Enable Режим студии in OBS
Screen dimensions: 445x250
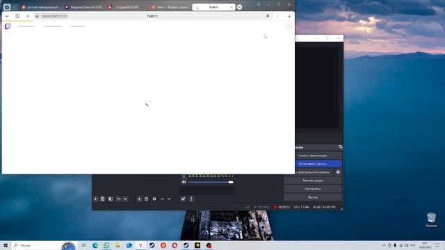click(x=312, y=181)
